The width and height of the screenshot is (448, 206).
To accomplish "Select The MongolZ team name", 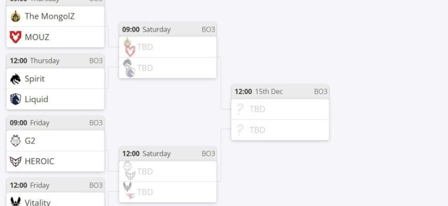I will [x=49, y=16].
